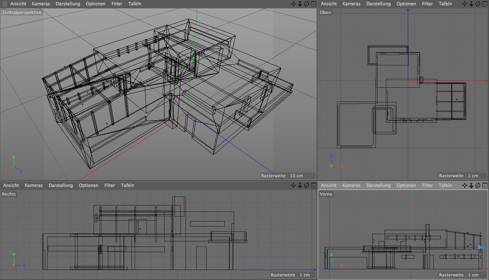Click the Ansicht menu in the Vorne viewport
The height and width of the screenshot is (280, 489).
(x=329, y=186)
